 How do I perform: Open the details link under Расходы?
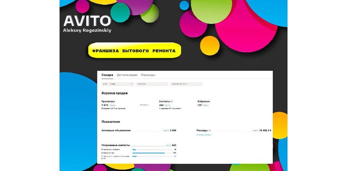pos(204,135)
